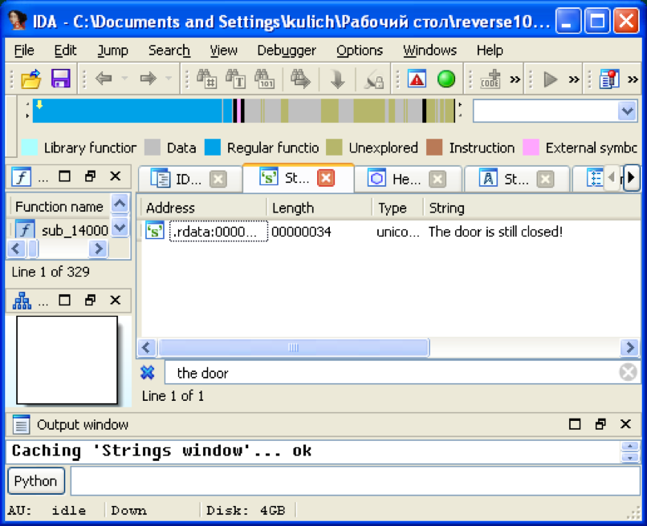Click the External symbol pink swatch
Image resolution: width=647 pixels, height=526 pixels.
click(531, 148)
